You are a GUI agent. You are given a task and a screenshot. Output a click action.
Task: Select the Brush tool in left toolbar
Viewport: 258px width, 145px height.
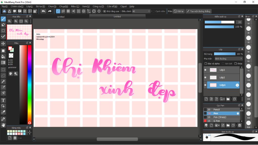[x=3, y=19]
